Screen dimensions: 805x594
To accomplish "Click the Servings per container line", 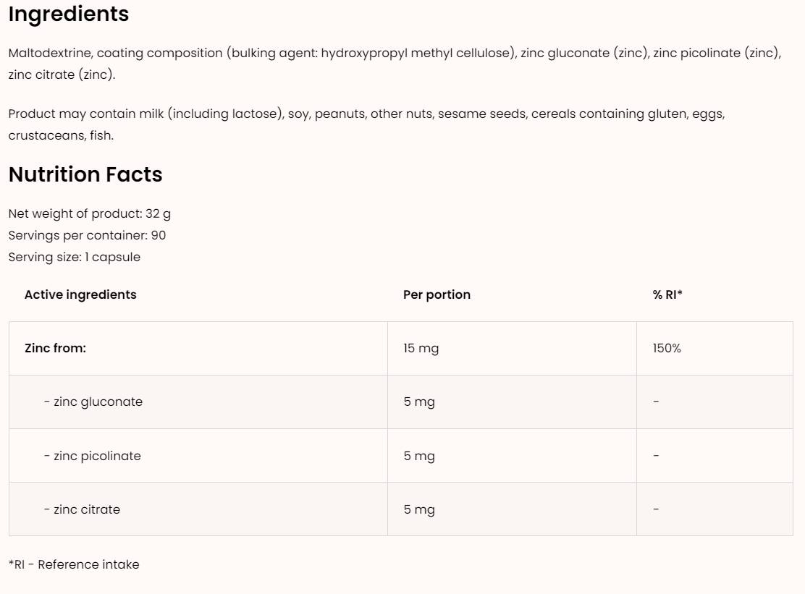I will [87, 235].
